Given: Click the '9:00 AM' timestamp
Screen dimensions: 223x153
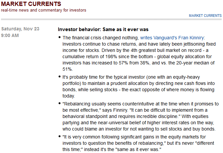Looking at the screenshot, I should pyautogui.click(x=10, y=35).
